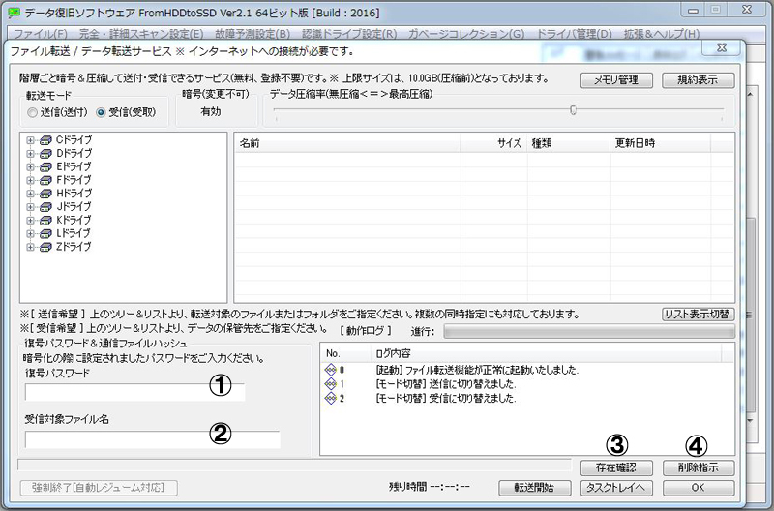Select the K drive icon

[45, 220]
